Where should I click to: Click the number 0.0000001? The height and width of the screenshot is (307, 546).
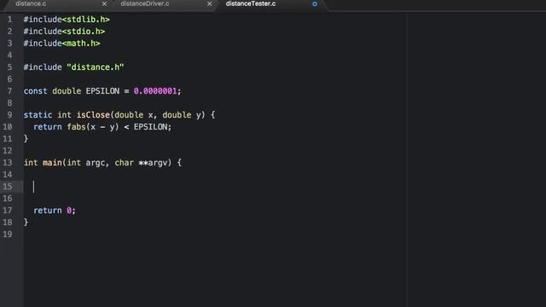point(155,91)
